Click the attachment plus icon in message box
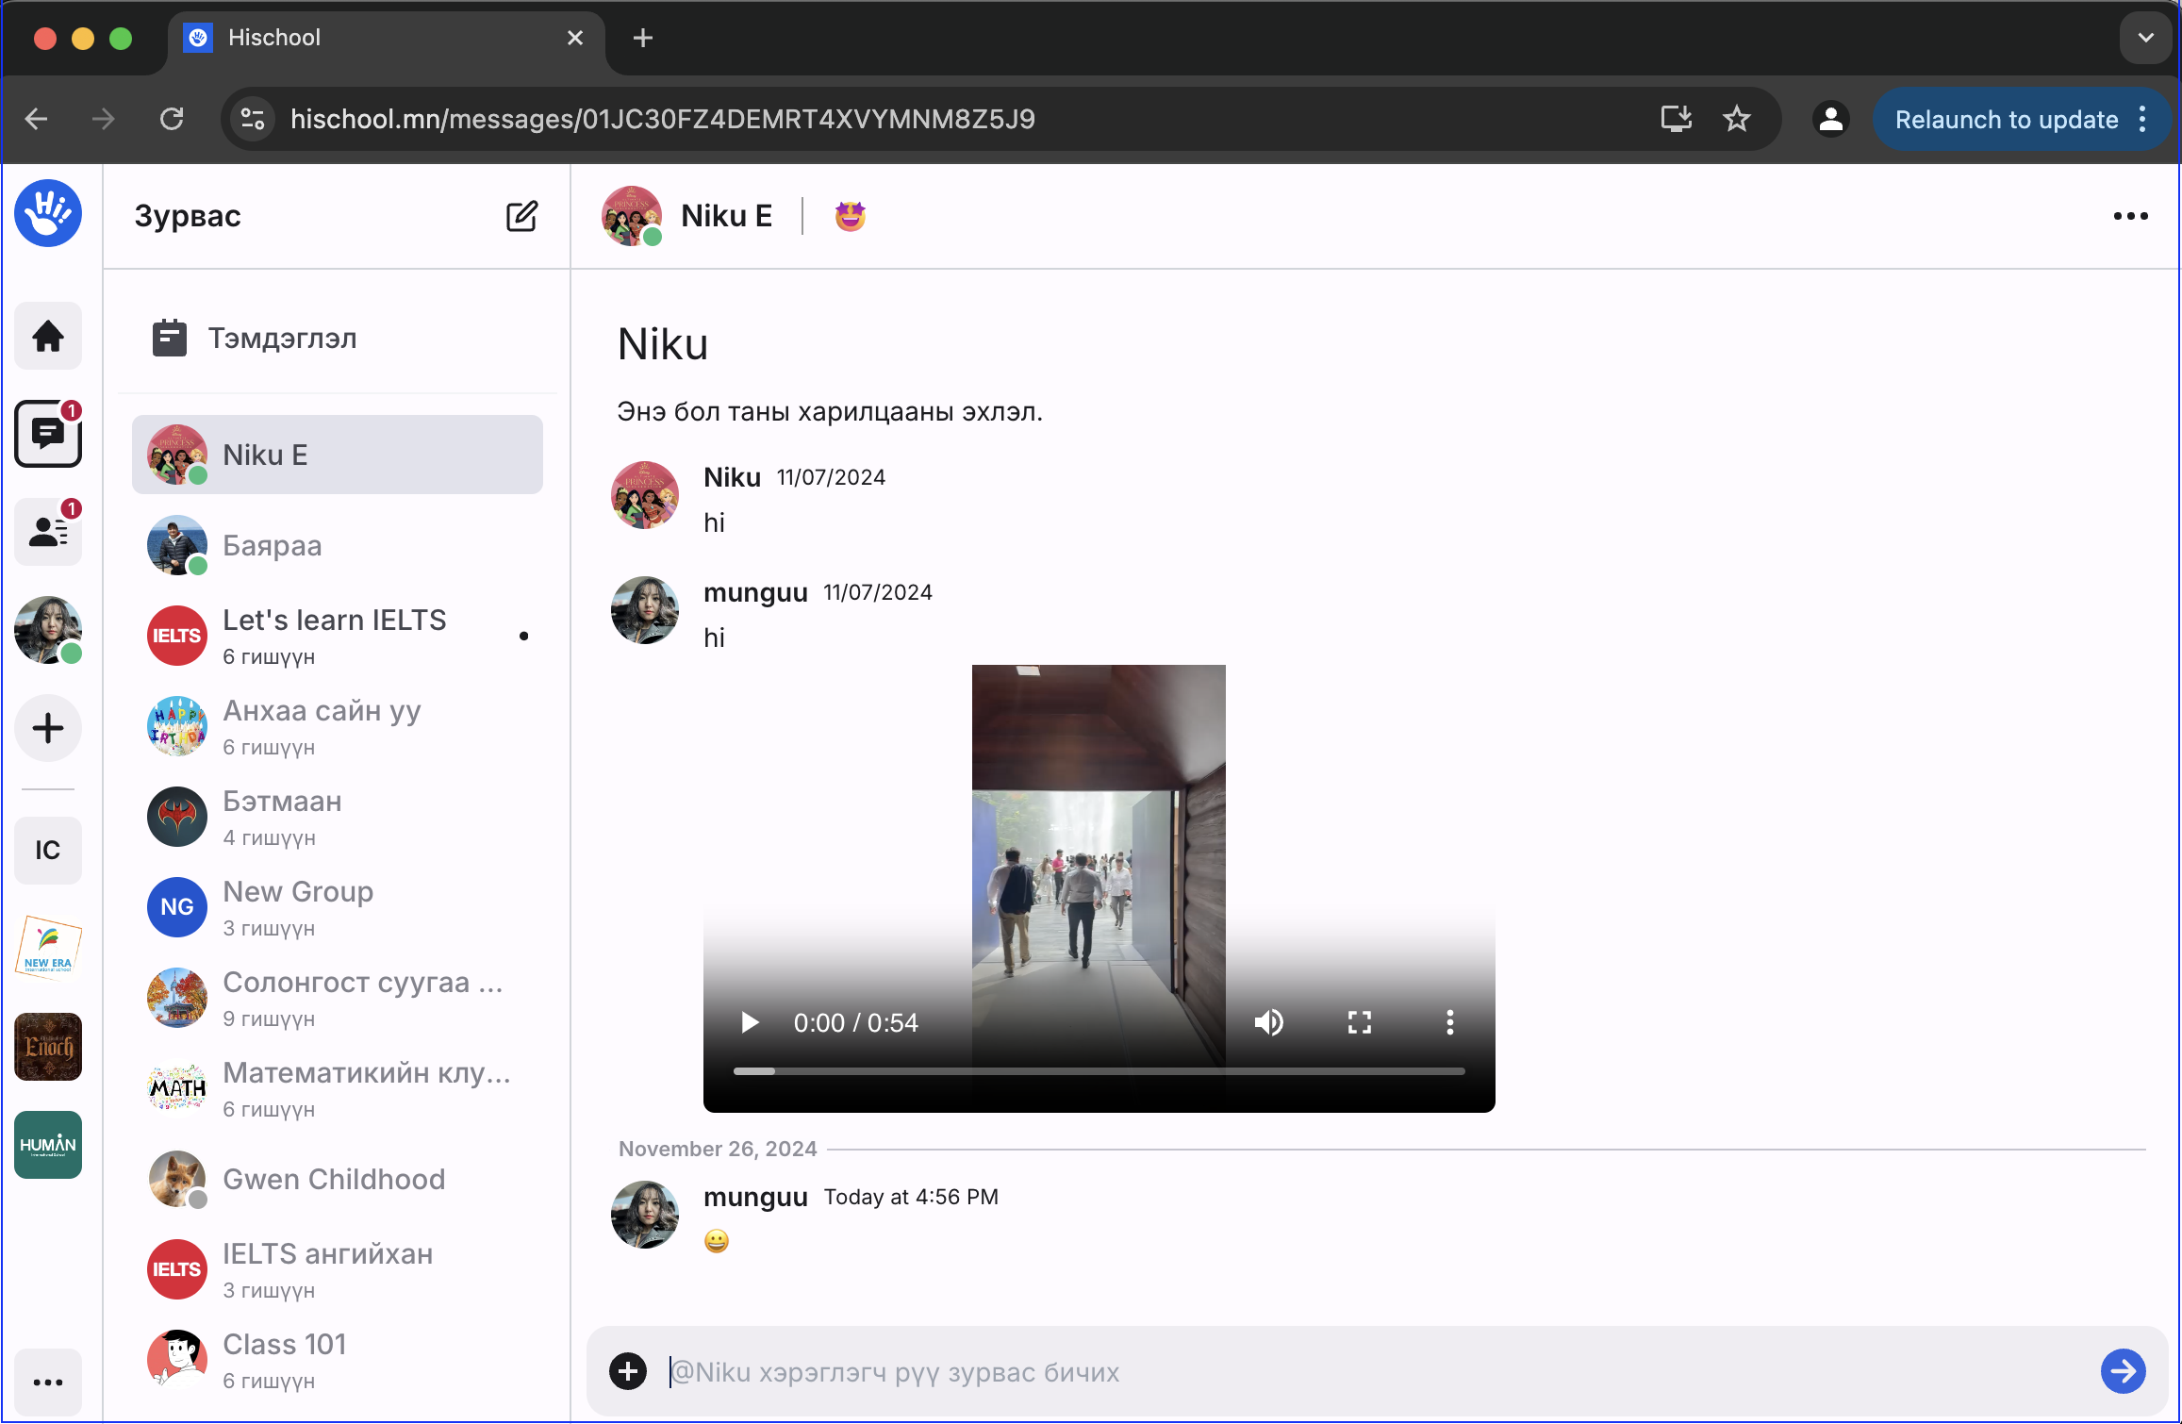This screenshot has width=2182, height=1424. (x=628, y=1371)
